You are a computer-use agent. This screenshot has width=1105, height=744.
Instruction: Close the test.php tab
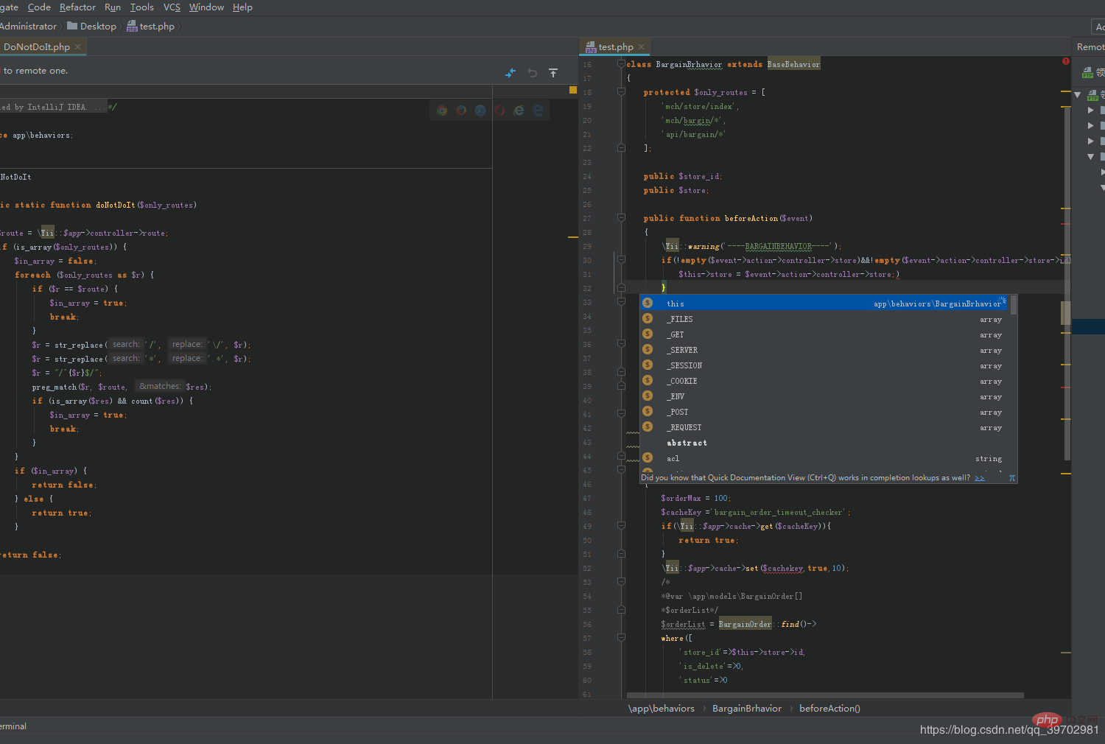[x=641, y=46]
